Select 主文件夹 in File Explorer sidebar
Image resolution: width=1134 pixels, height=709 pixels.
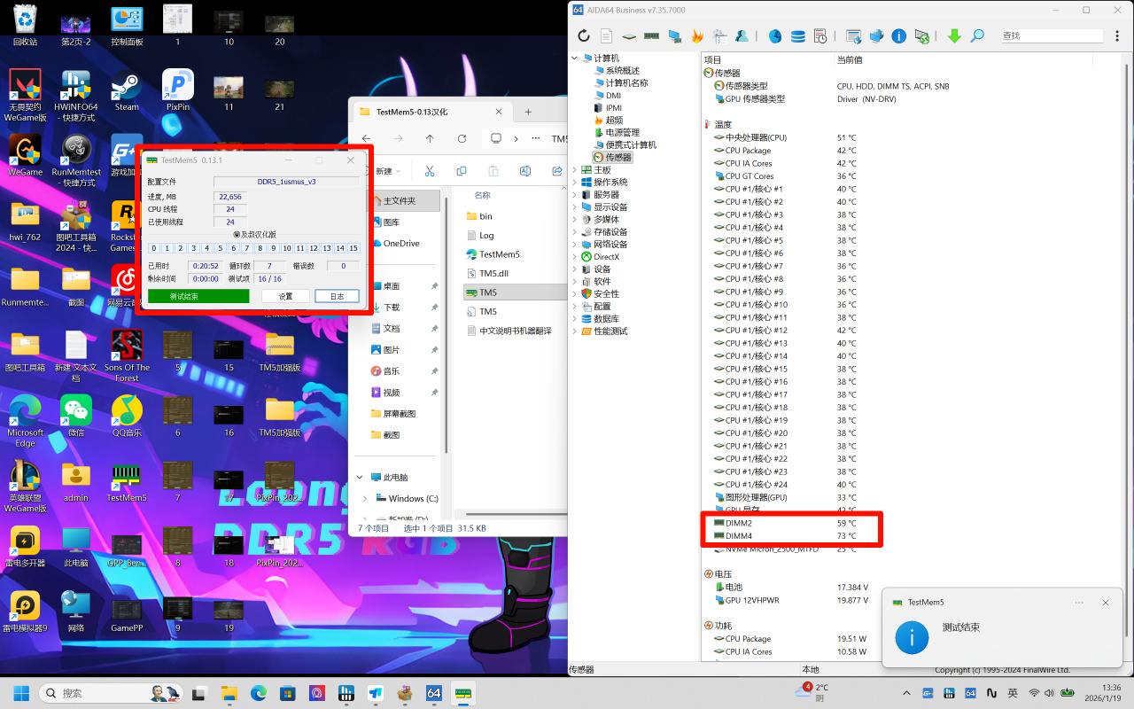(x=404, y=202)
